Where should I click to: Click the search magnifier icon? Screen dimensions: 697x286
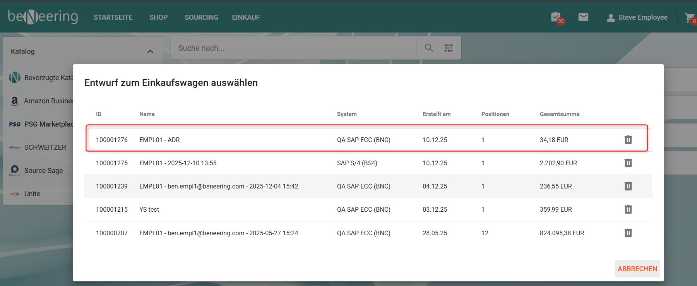429,48
